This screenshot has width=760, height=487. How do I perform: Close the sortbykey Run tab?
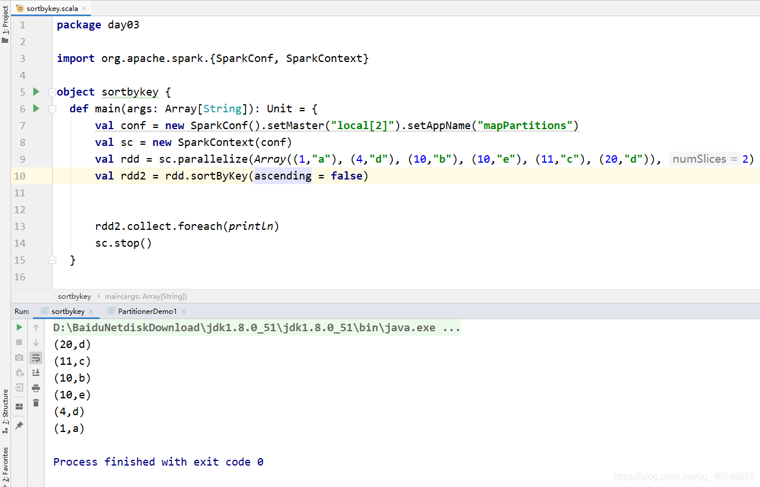pyautogui.click(x=92, y=312)
